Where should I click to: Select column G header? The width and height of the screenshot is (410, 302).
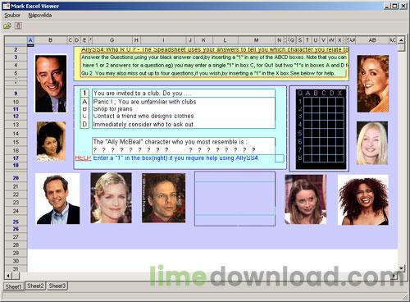(112, 40)
